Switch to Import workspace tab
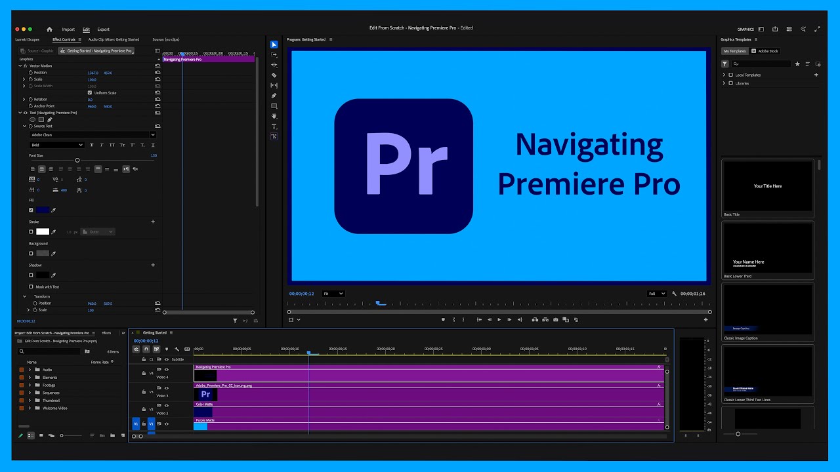The height and width of the screenshot is (472, 840). point(68,29)
